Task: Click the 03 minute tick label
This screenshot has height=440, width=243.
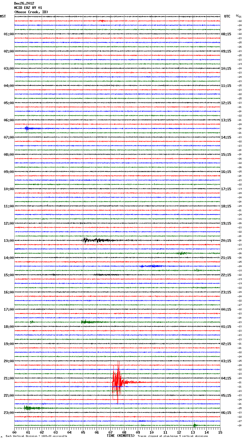Action: click(55, 433)
